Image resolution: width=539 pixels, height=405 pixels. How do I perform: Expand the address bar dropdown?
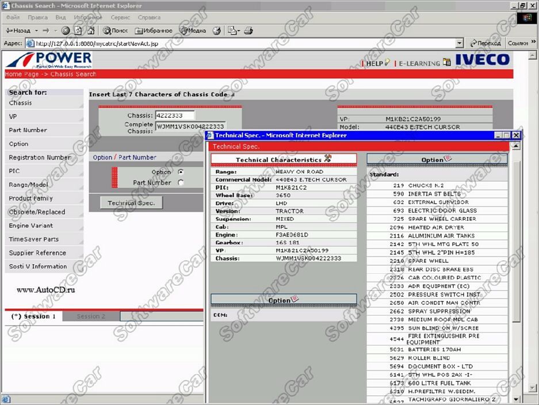[458, 43]
